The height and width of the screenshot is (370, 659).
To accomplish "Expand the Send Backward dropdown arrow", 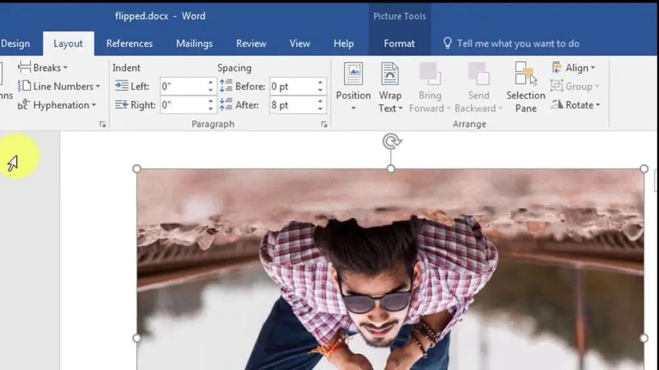I will point(500,109).
